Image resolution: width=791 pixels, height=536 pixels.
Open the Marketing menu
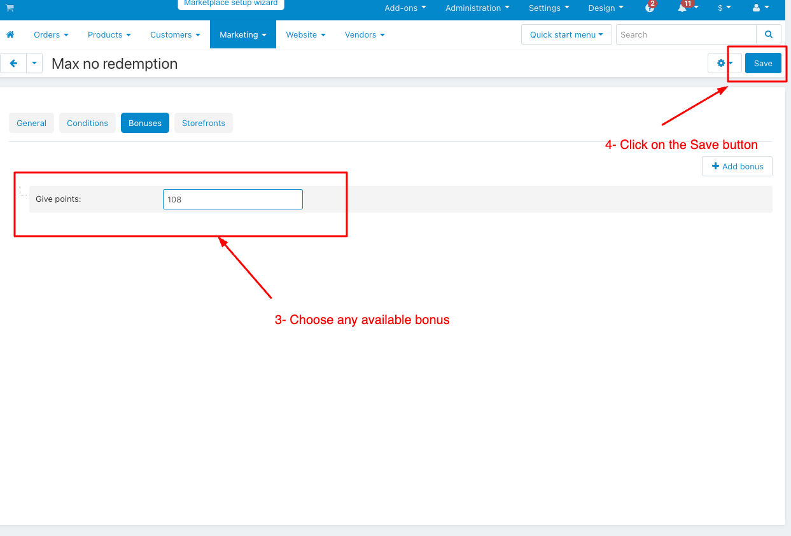point(242,35)
